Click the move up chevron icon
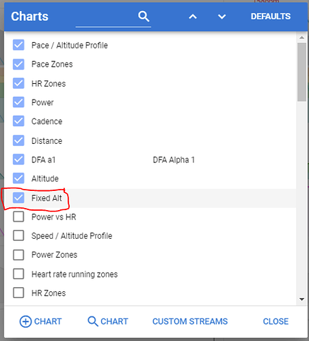309x341 pixels. point(193,16)
